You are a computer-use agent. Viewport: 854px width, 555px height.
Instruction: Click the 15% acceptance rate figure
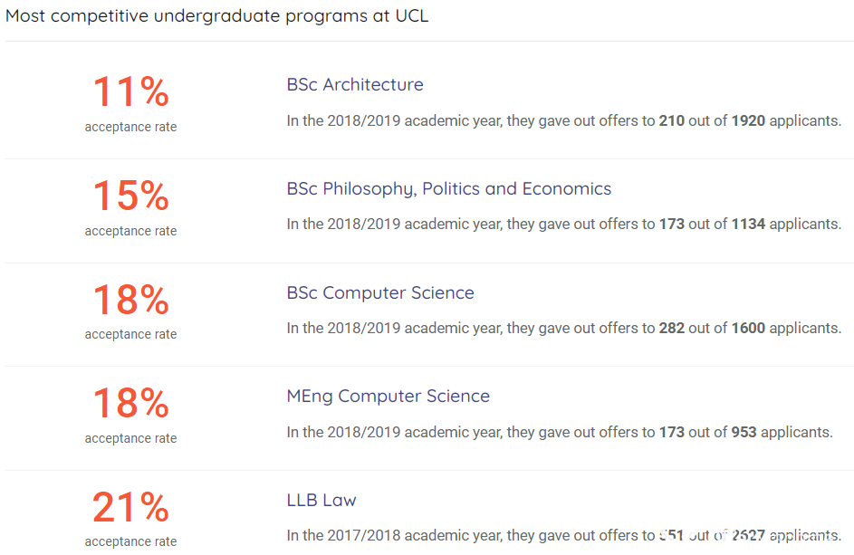tap(130, 196)
